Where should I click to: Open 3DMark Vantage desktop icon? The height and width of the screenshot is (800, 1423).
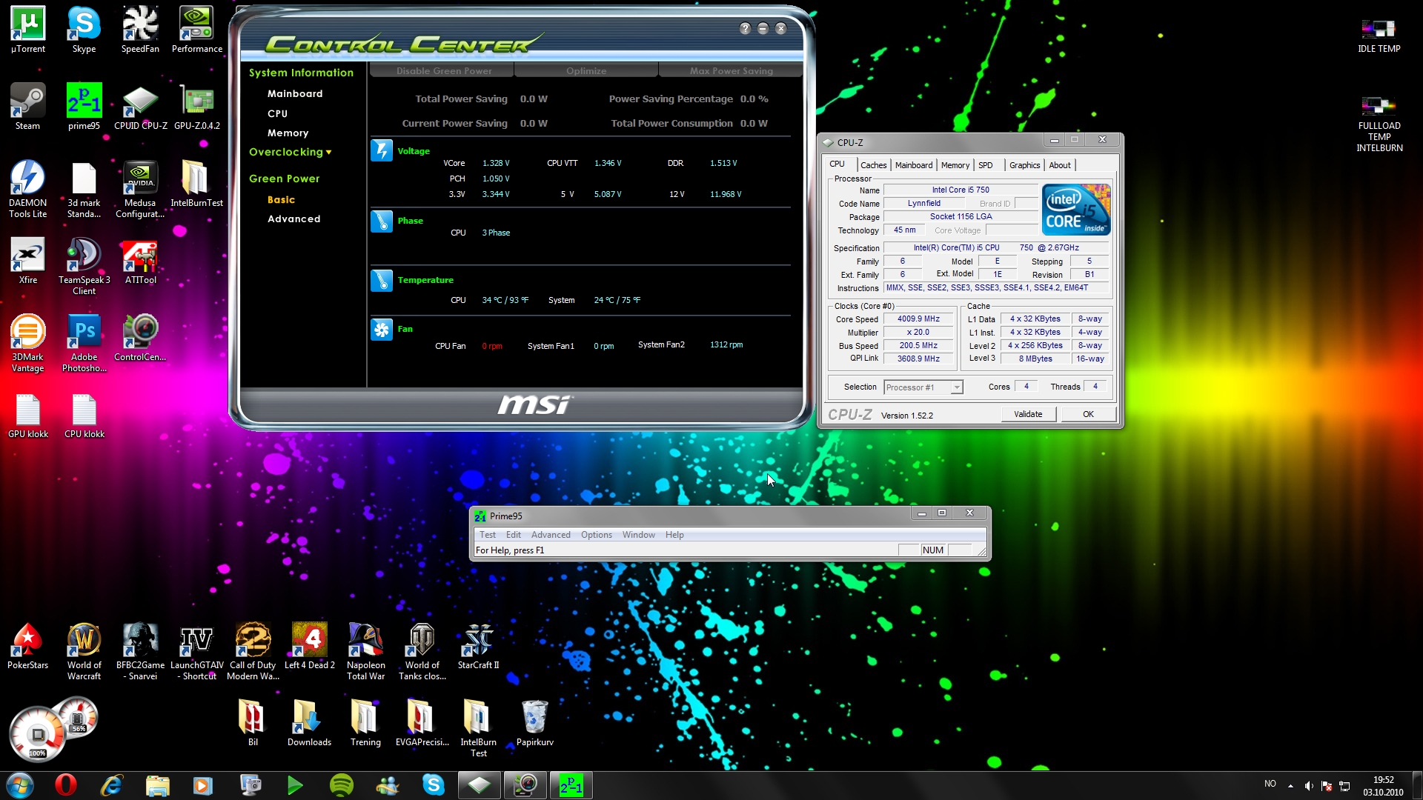tap(27, 343)
